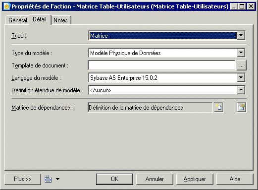Click the print icon beside Plus button
This screenshot has width=258, height=190.
(x=48, y=179)
